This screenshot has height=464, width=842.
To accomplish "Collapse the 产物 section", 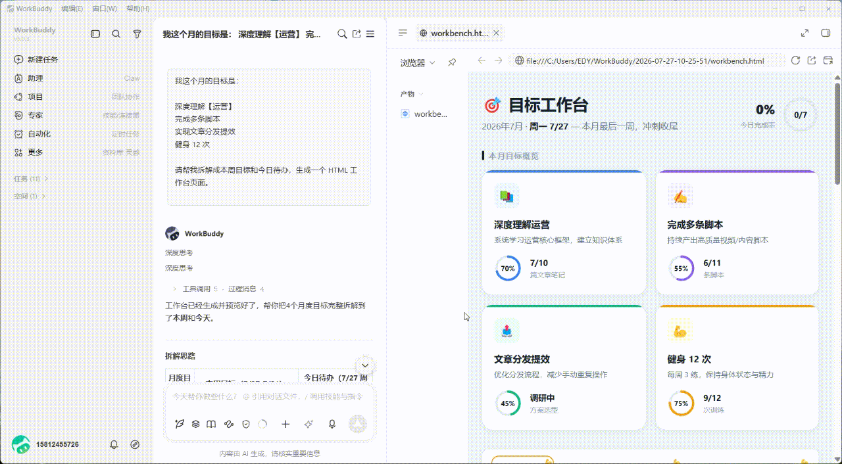I will pos(412,94).
